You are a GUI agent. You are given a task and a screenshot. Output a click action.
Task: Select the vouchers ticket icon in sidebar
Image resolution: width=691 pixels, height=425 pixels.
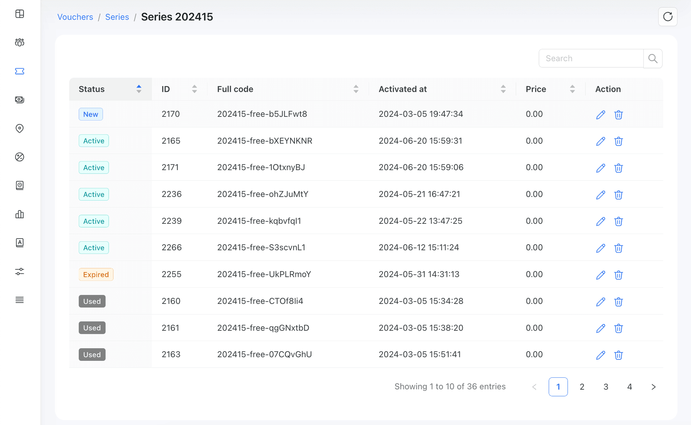20,71
